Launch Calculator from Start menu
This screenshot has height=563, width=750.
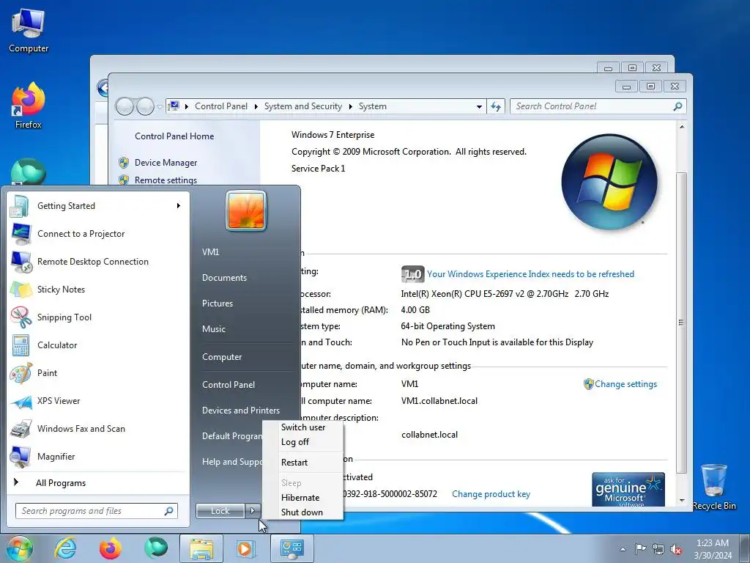coord(98,345)
